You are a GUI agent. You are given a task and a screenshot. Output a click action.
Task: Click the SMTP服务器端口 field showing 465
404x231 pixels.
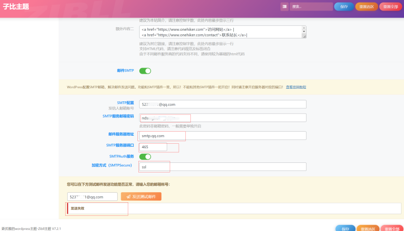153,147
